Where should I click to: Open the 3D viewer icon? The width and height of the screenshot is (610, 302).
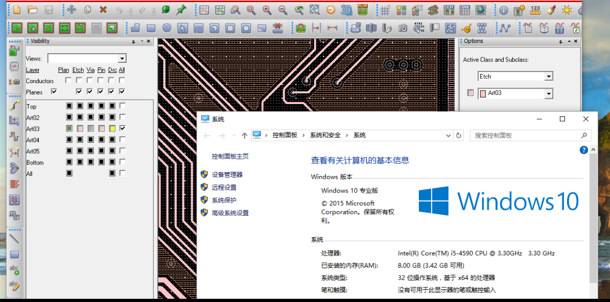click(x=346, y=10)
